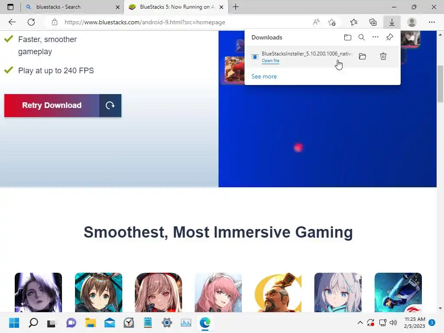Show BlueStacksInstaller in folder
The image size is (444, 333).
(x=362, y=56)
